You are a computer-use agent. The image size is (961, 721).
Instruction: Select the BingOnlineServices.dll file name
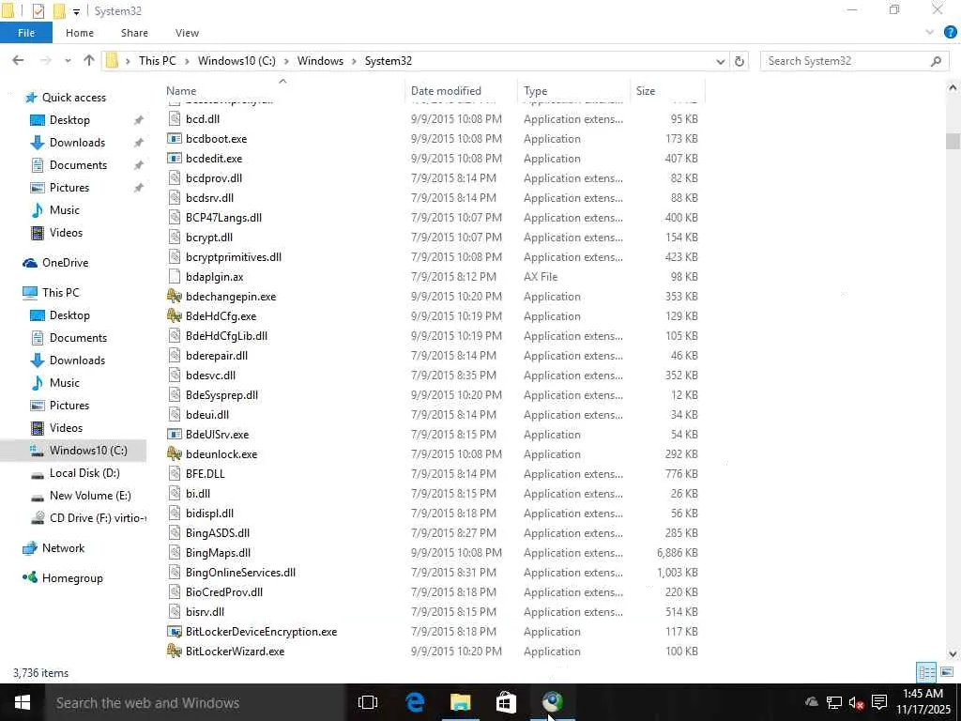(x=241, y=572)
